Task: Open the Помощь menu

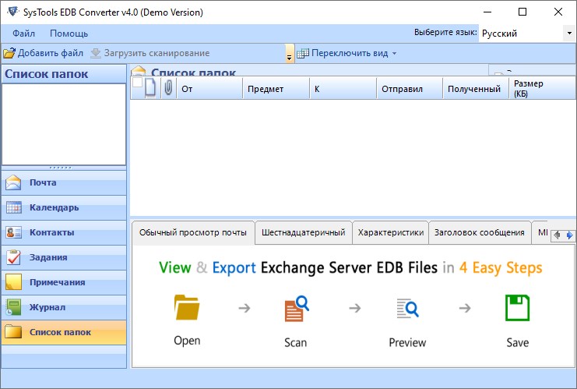Action: pos(69,34)
